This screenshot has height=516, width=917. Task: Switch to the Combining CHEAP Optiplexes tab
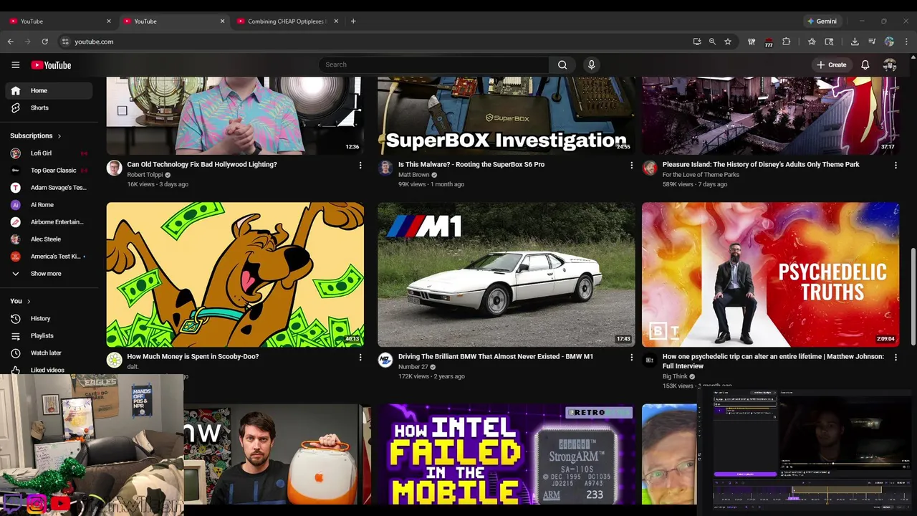287,21
